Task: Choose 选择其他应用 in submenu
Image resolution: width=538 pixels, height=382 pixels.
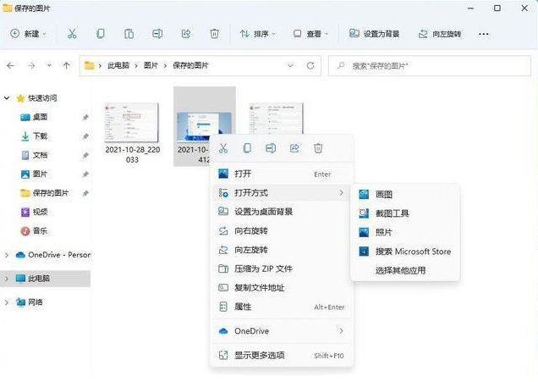Action: click(405, 270)
